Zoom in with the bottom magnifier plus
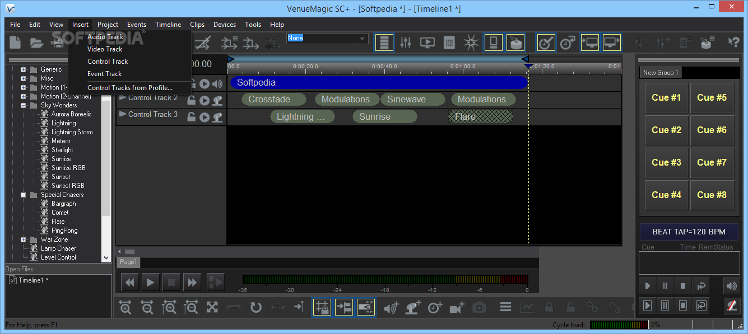 125,307
